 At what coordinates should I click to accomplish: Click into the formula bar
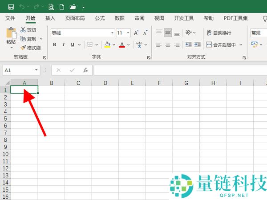pyautogui.click(x=180, y=70)
